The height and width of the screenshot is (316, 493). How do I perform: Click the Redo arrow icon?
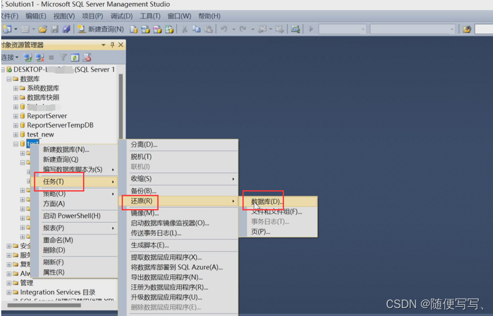243,29
